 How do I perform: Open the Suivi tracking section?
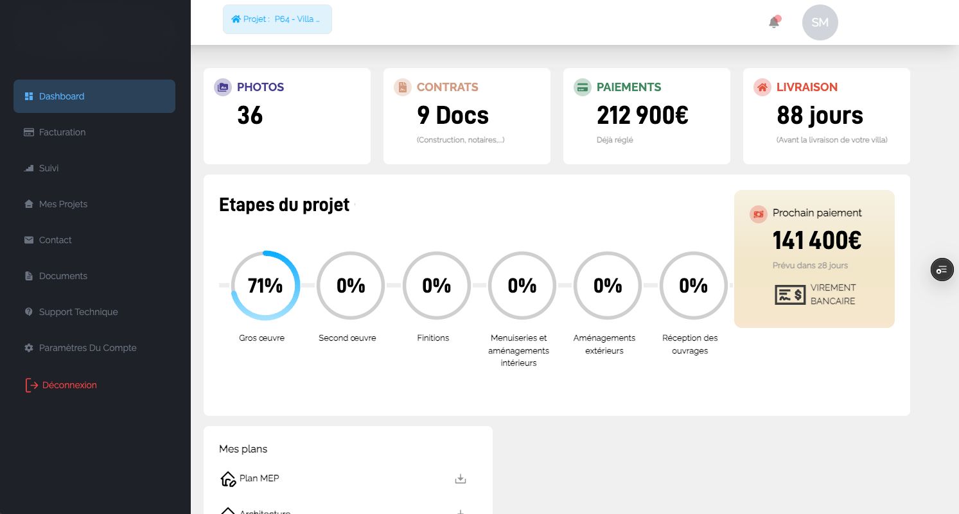29,168
